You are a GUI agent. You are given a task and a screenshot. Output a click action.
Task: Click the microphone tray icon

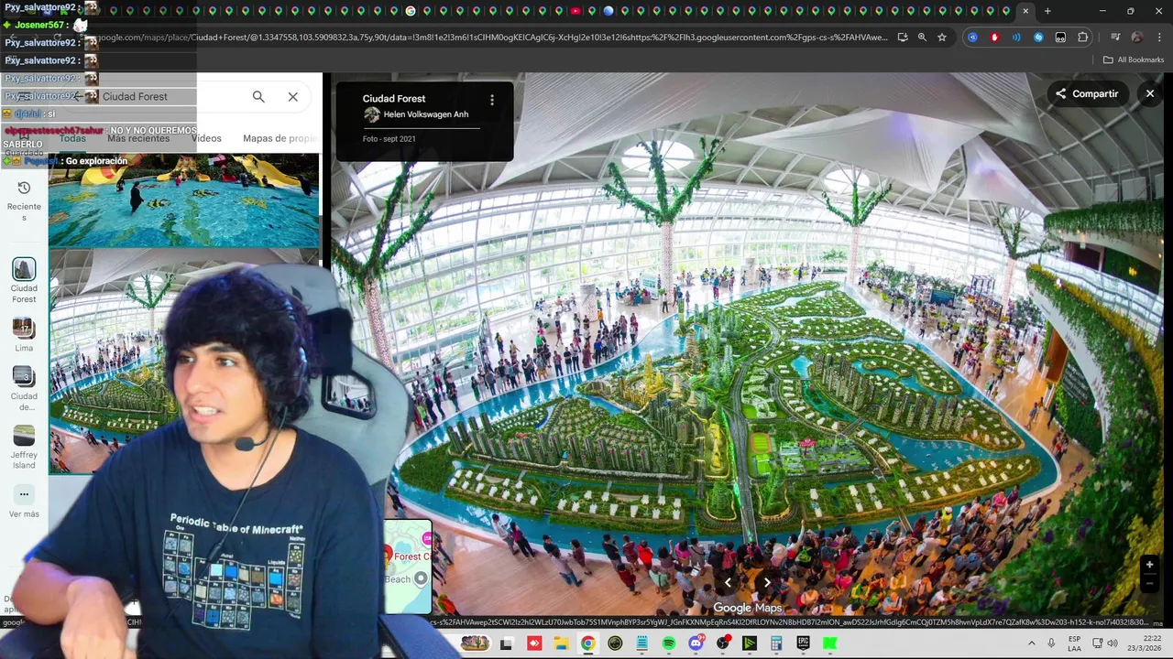pos(1051,643)
